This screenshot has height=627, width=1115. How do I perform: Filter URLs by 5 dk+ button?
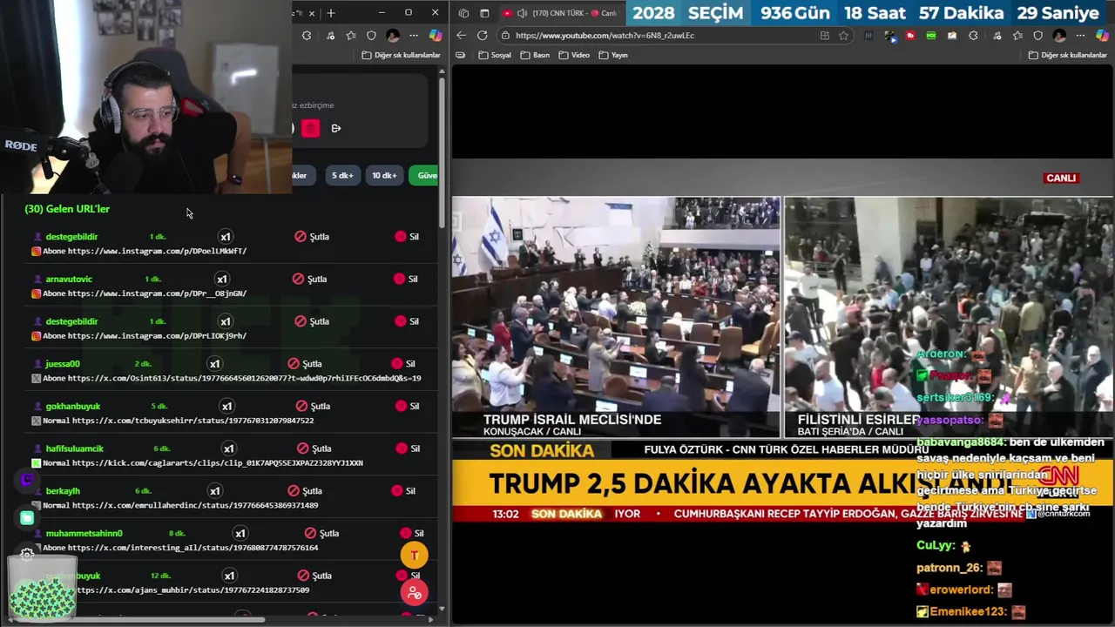342,175
